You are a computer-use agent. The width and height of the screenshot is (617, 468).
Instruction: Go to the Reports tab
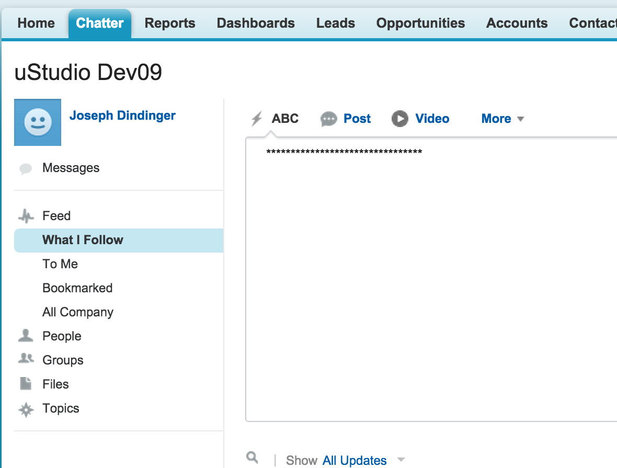pyautogui.click(x=170, y=23)
